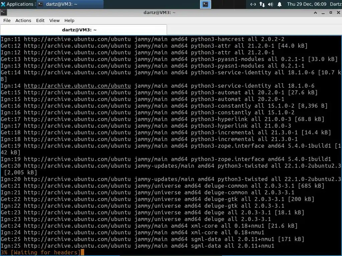The image size is (342, 256).
Task: Select the dartz@VM3: ~ terminal tab
Action: tap(83, 30)
